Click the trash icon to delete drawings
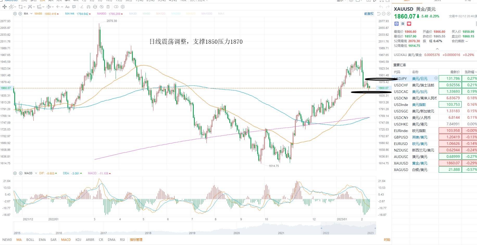The image size is (477, 245). coord(108,7)
